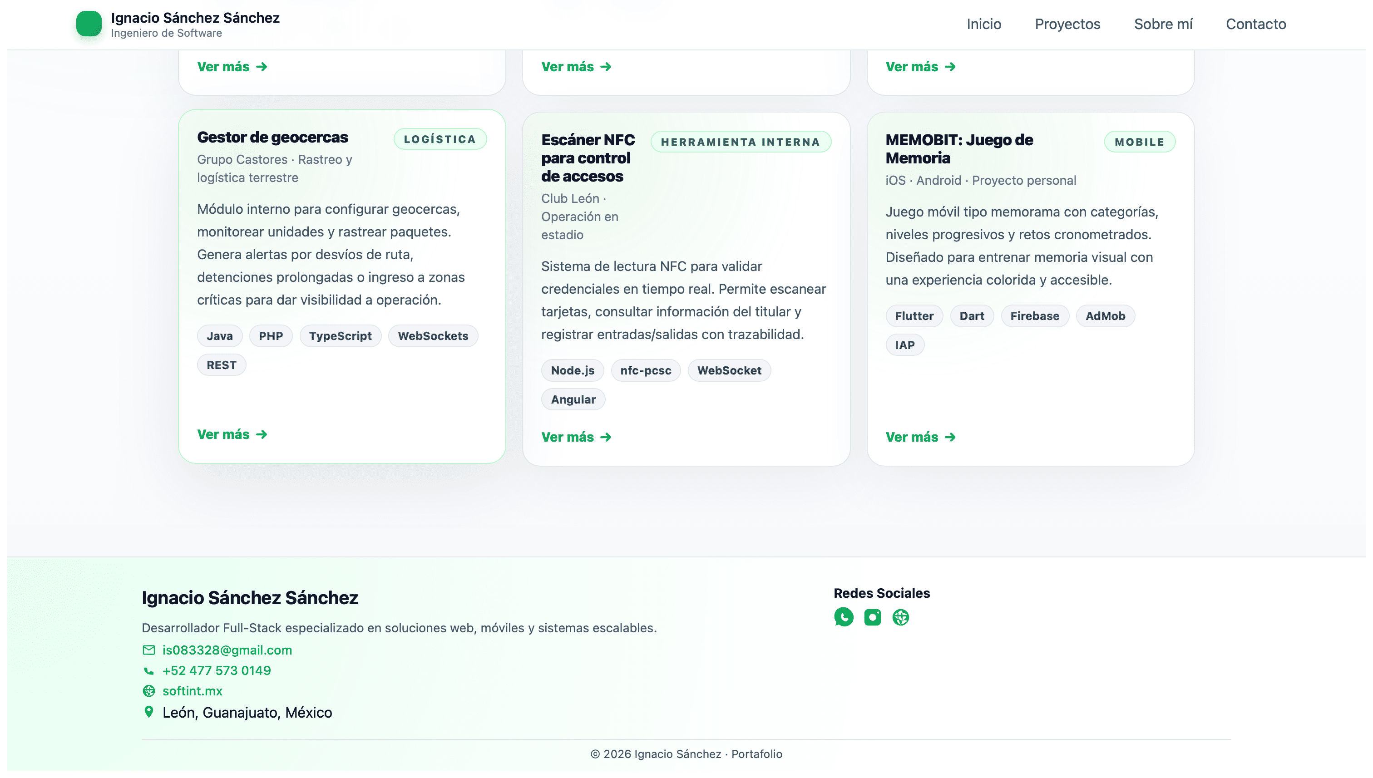Open Contacto in navigation

[1255, 24]
